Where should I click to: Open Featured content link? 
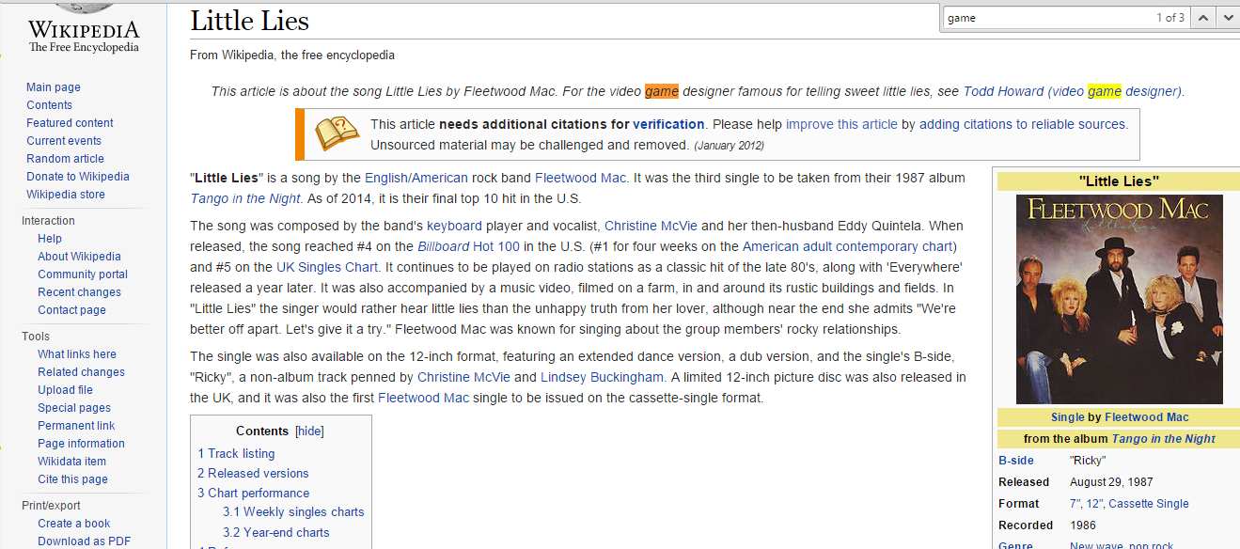[x=70, y=123]
